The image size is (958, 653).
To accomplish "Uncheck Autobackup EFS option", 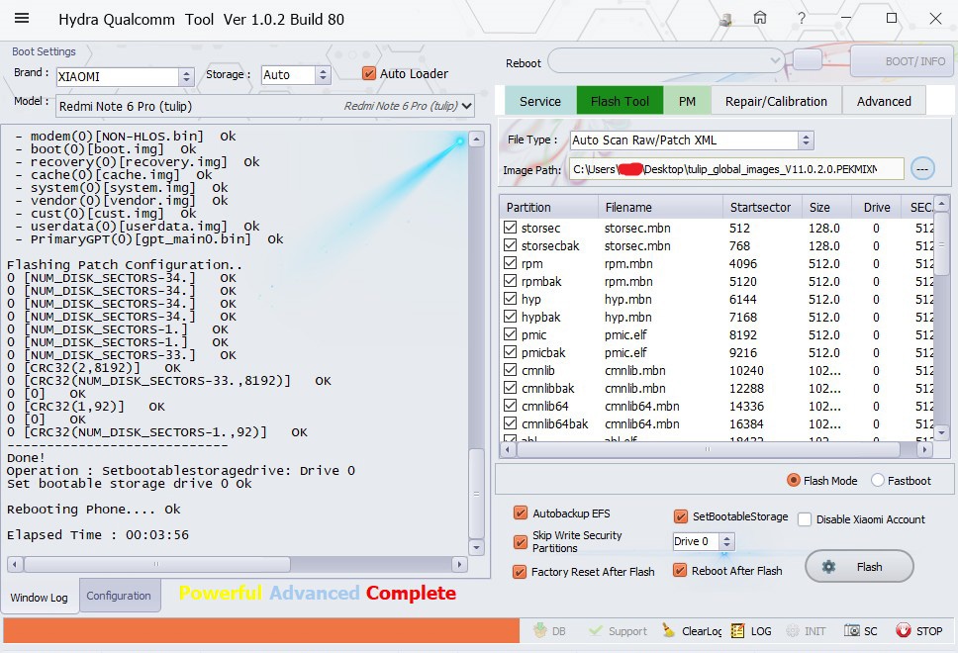I will point(521,513).
